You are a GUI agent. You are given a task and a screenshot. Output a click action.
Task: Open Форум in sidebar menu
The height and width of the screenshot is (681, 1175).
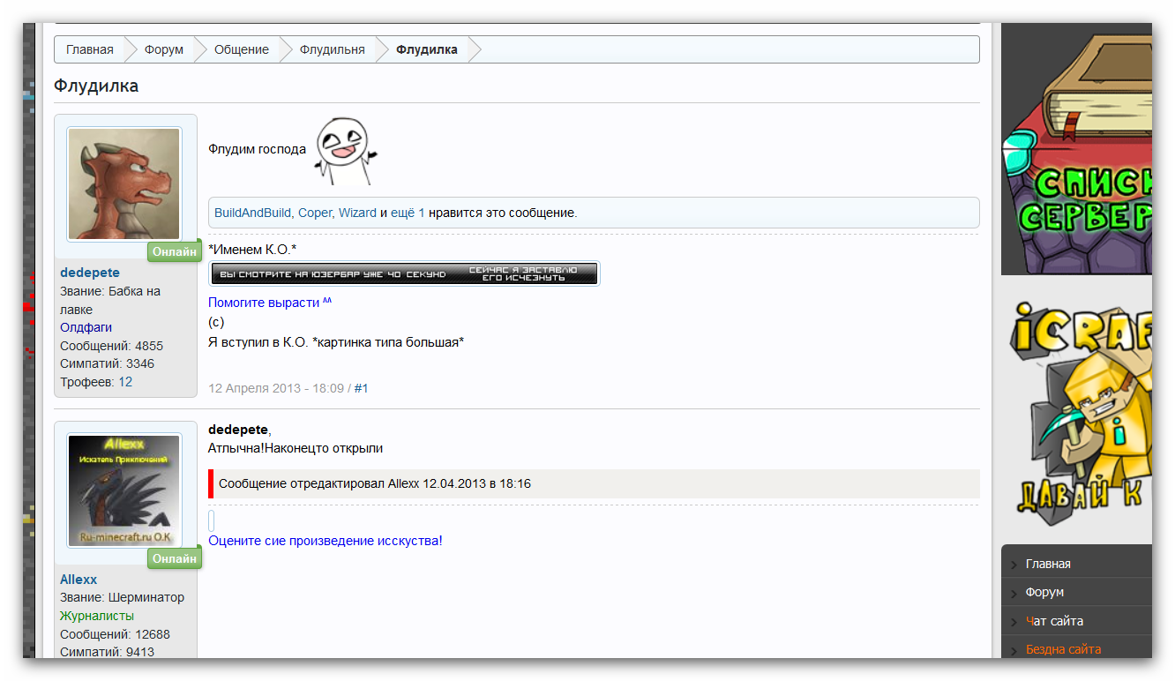tap(1044, 592)
